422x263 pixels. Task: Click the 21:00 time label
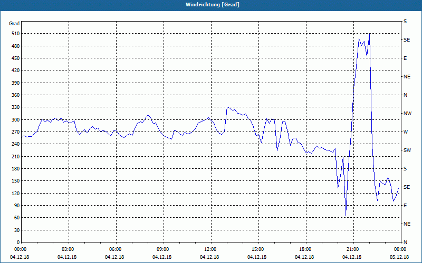(353, 249)
